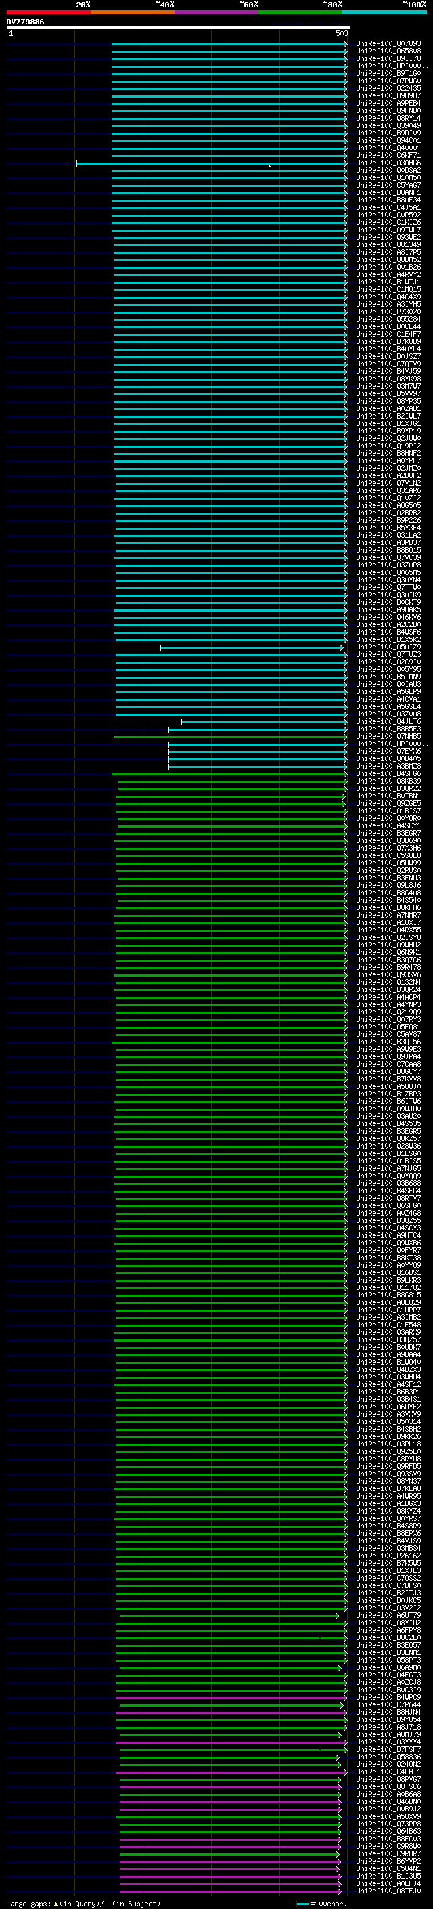Viewport: 433px width, 1909px height.
Task: Click label UniRef100_A3BMZ8
Action: 388,765
